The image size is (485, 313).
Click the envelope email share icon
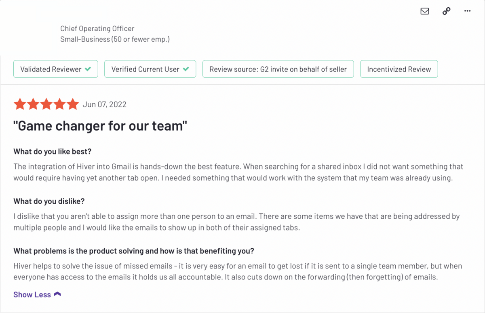(425, 11)
